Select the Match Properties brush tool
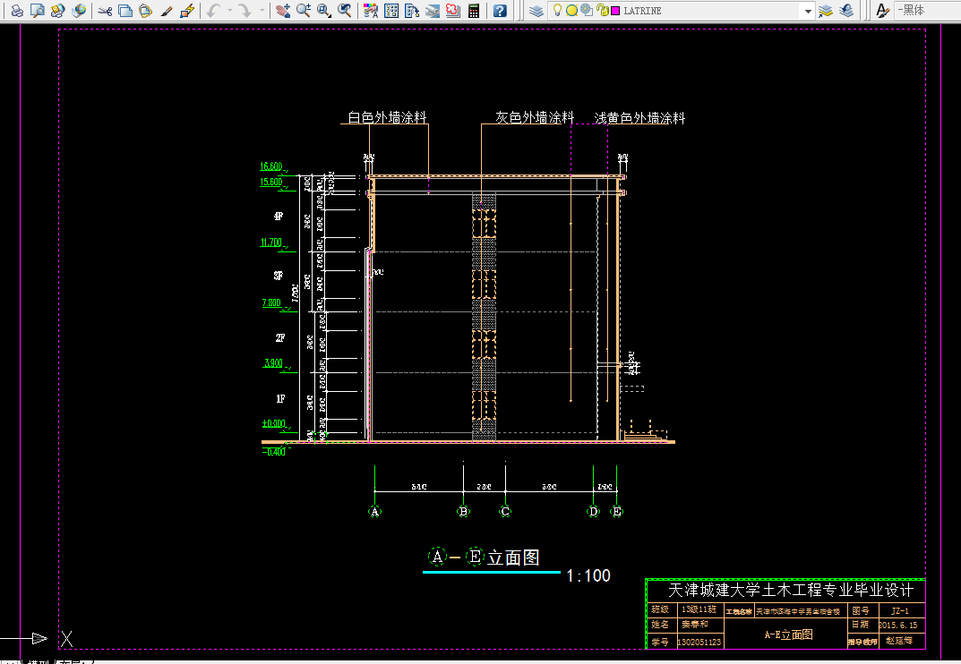 pyautogui.click(x=166, y=11)
